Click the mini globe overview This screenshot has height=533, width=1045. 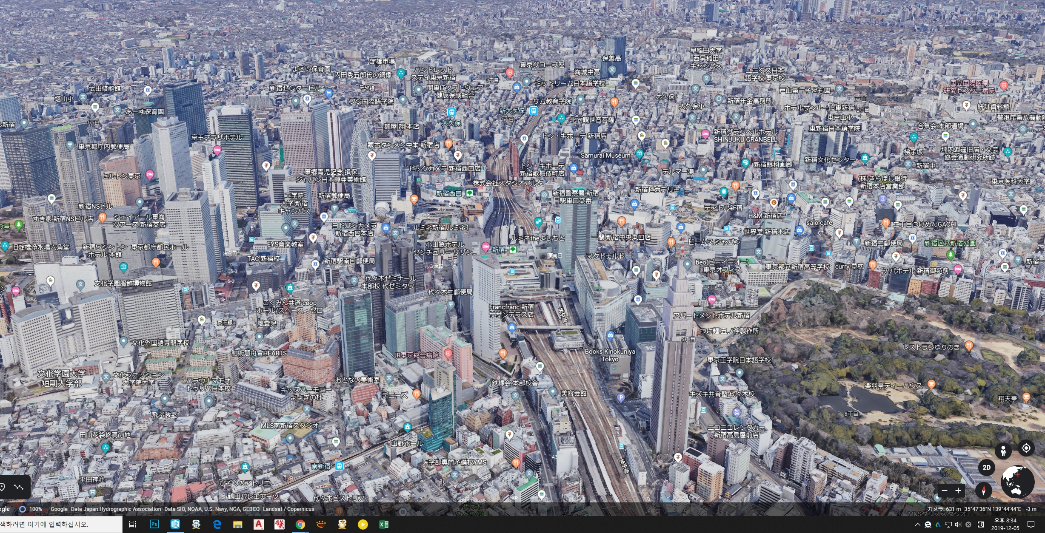click(1017, 482)
